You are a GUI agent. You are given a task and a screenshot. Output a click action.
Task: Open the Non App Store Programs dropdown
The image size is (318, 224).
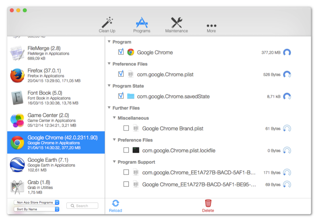coord(37,202)
